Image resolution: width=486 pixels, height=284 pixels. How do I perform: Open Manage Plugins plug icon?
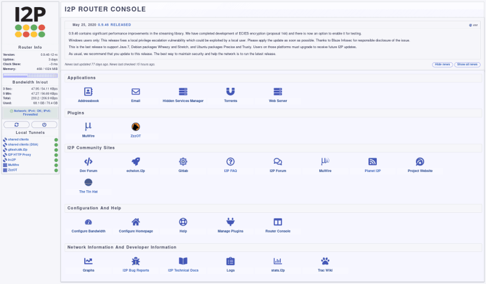[231, 222]
